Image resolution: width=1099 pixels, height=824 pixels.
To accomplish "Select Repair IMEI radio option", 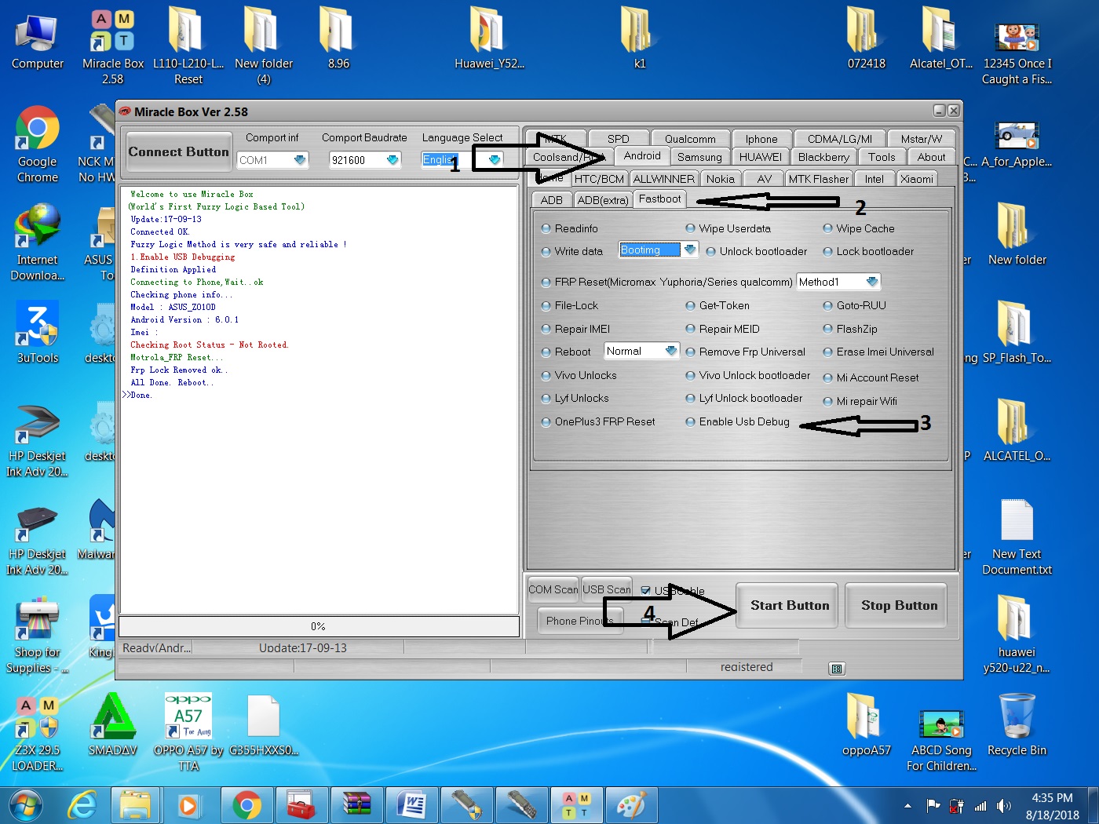I will point(575,329).
